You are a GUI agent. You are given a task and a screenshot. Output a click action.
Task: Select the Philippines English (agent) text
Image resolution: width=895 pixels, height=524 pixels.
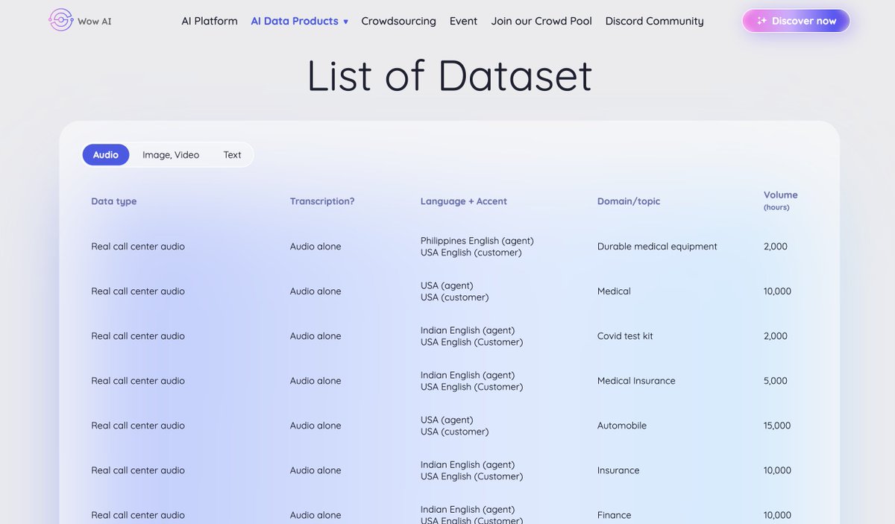click(477, 241)
